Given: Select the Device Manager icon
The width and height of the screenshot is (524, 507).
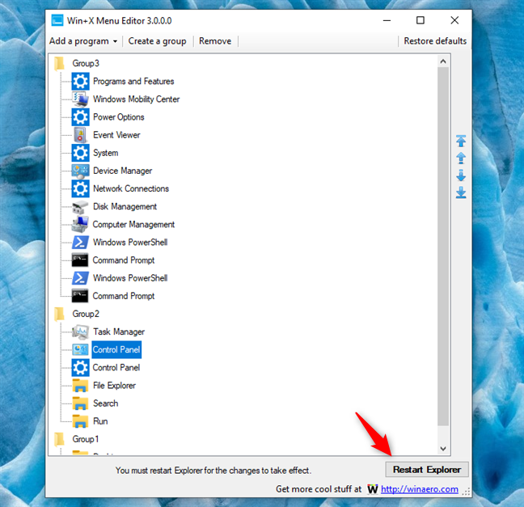Looking at the screenshot, I should pyautogui.click(x=80, y=171).
